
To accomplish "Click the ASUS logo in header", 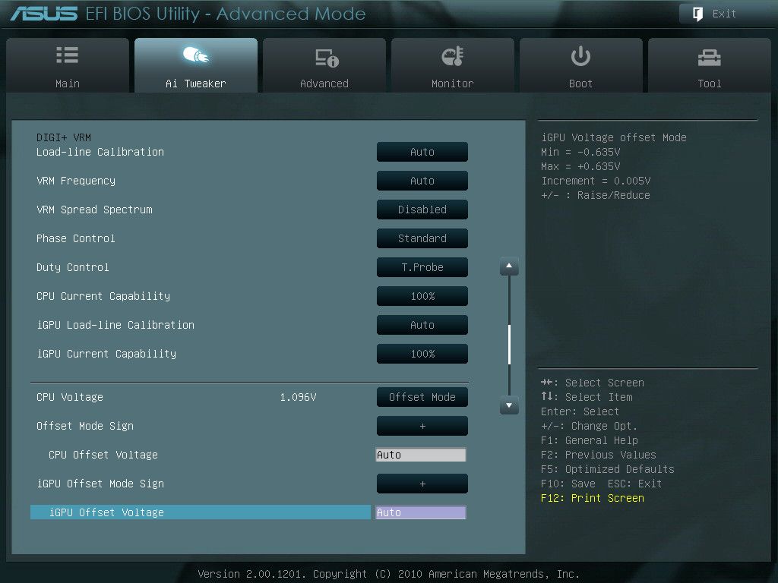I will [43, 14].
